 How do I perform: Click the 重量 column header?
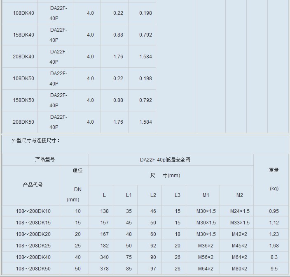[x=274, y=170]
